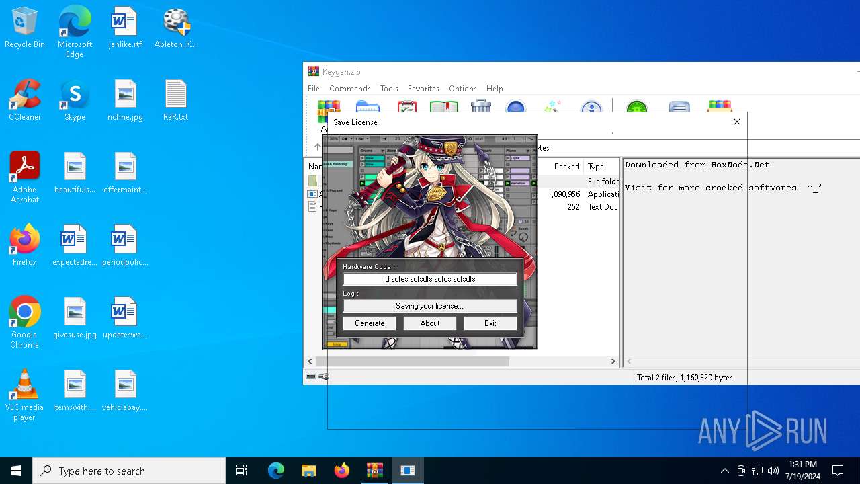Select the expectedre... Word document

pyautogui.click(x=75, y=246)
